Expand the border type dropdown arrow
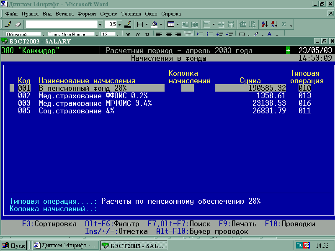The image size is (335, 251). coord(147,25)
